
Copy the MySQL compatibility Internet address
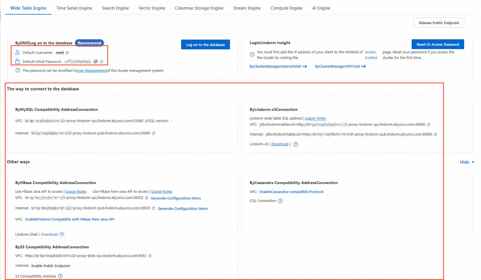click(154, 133)
